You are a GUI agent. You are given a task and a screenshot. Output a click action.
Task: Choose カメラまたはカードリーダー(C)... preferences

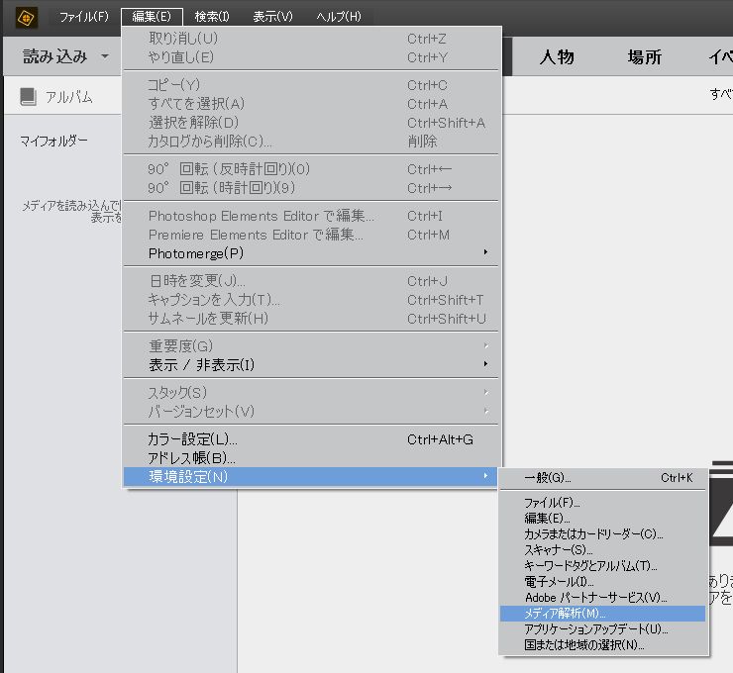tap(603, 534)
